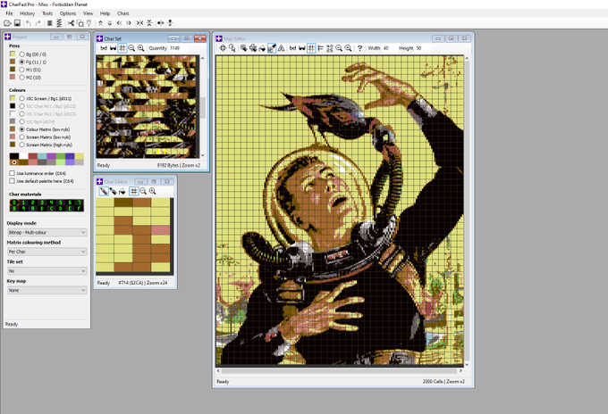Open the View menu
Viewport: 608px width, 414px height.
[x=88, y=13]
